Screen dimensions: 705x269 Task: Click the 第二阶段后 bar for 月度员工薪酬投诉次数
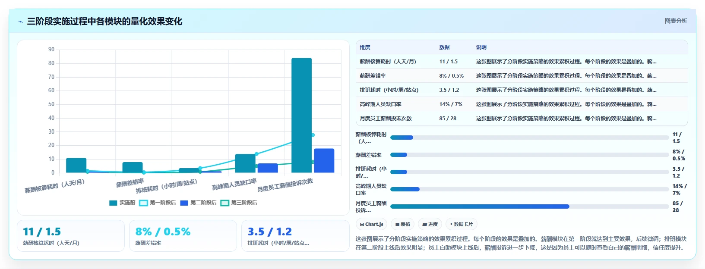(x=324, y=161)
